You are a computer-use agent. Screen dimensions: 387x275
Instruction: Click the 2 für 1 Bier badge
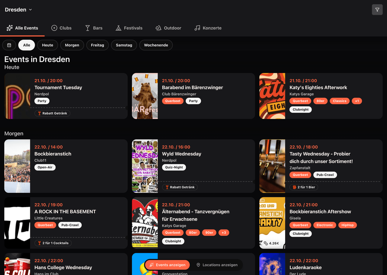pyautogui.click(x=304, y=187)
